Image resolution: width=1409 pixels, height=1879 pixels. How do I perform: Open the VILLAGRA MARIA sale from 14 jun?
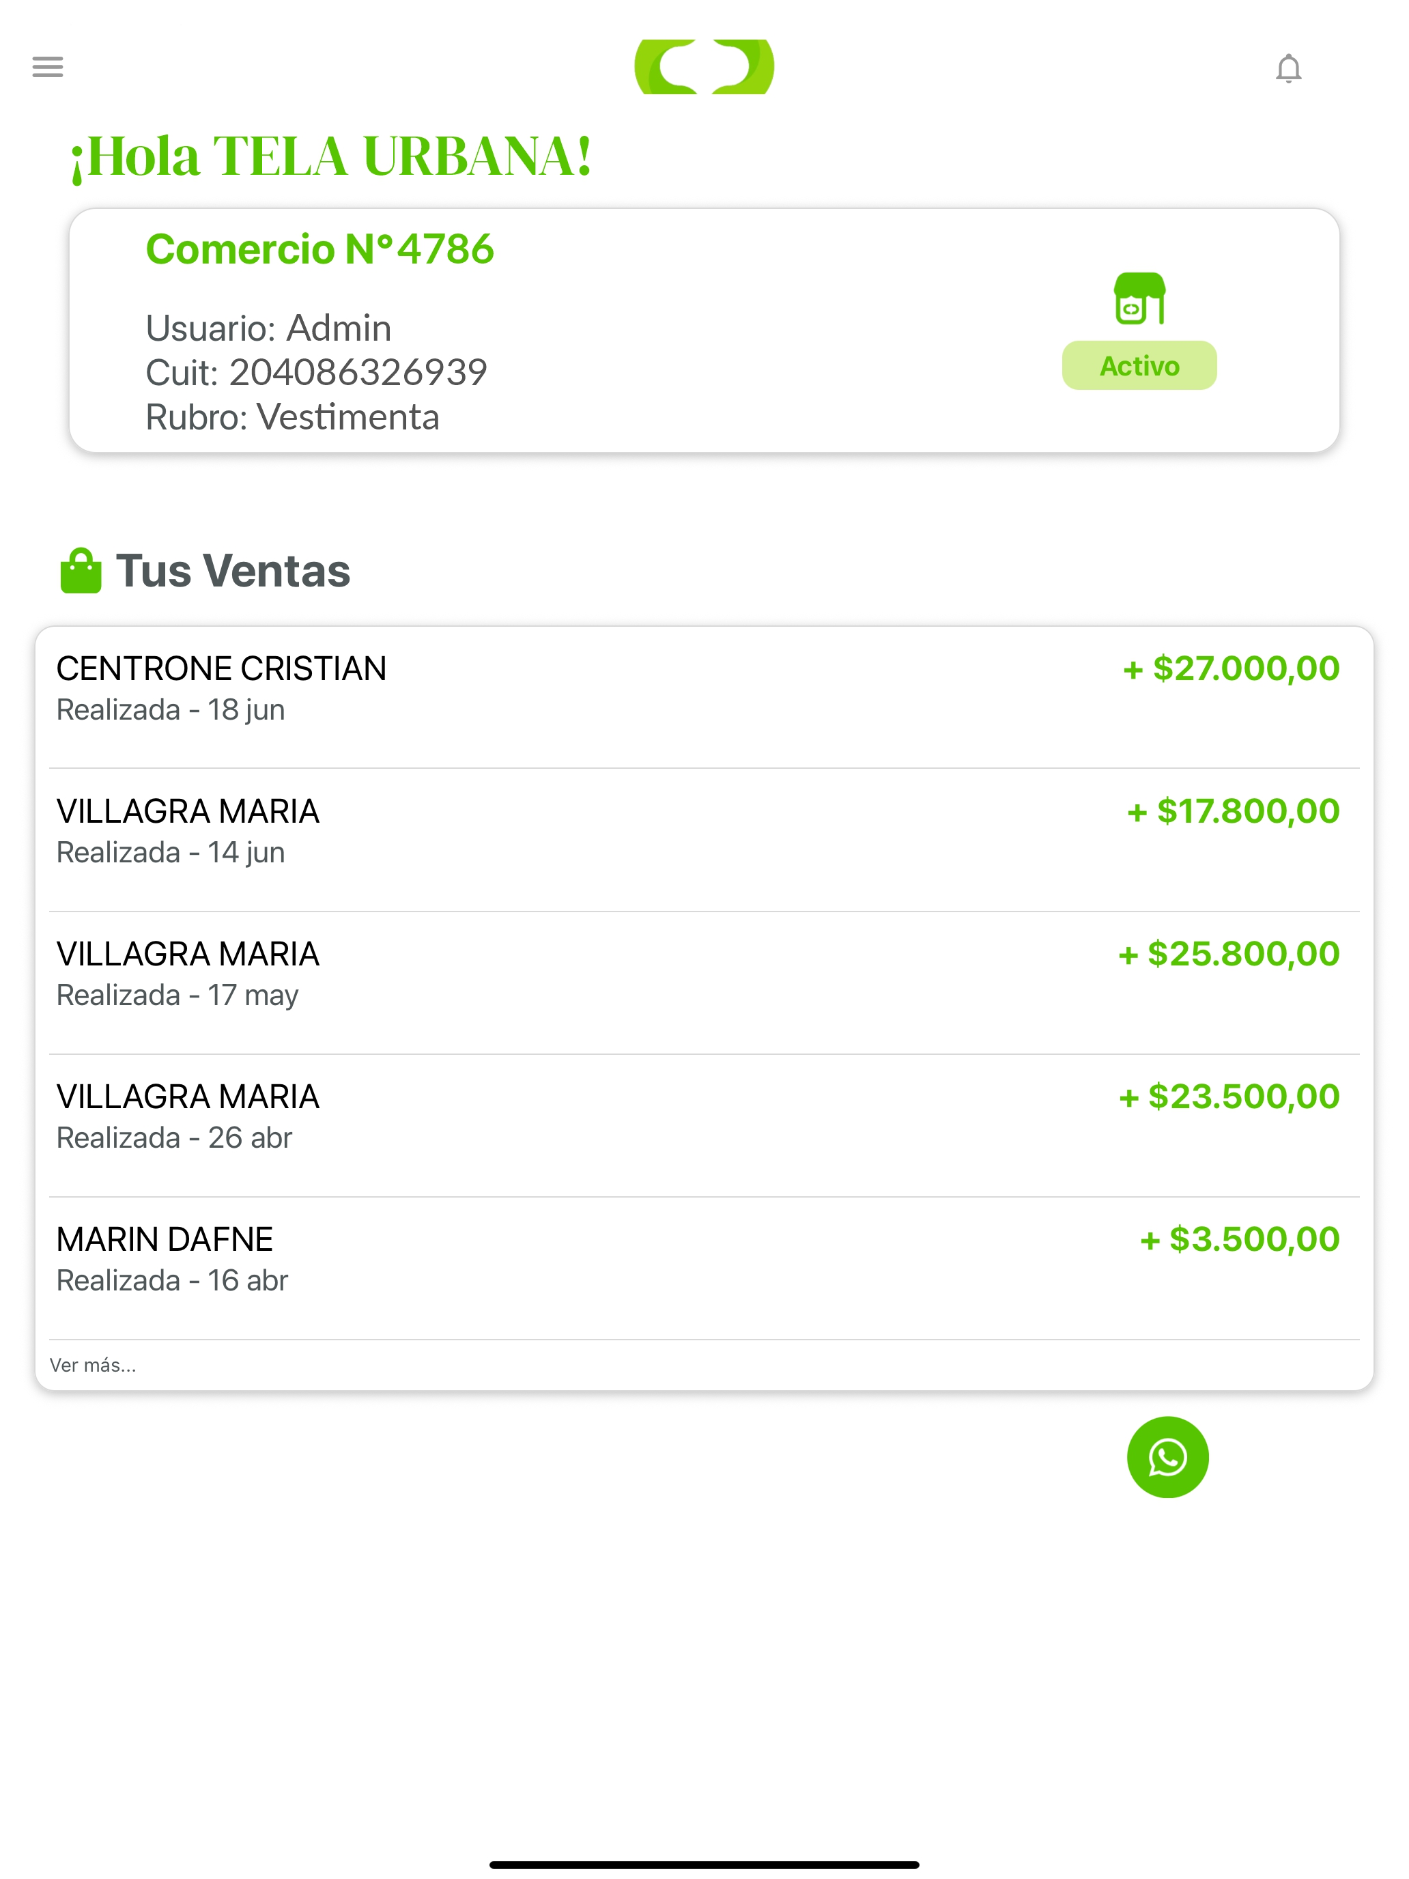click(704, 840)
